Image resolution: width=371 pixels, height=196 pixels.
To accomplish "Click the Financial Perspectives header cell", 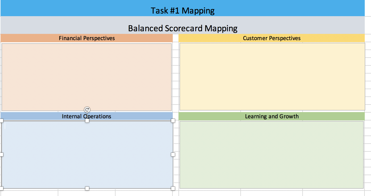I will pos(87,38).
